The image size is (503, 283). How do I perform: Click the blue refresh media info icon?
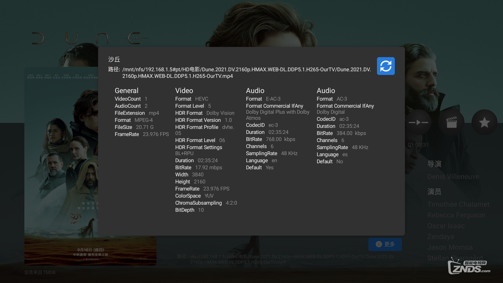pos(386,66)
